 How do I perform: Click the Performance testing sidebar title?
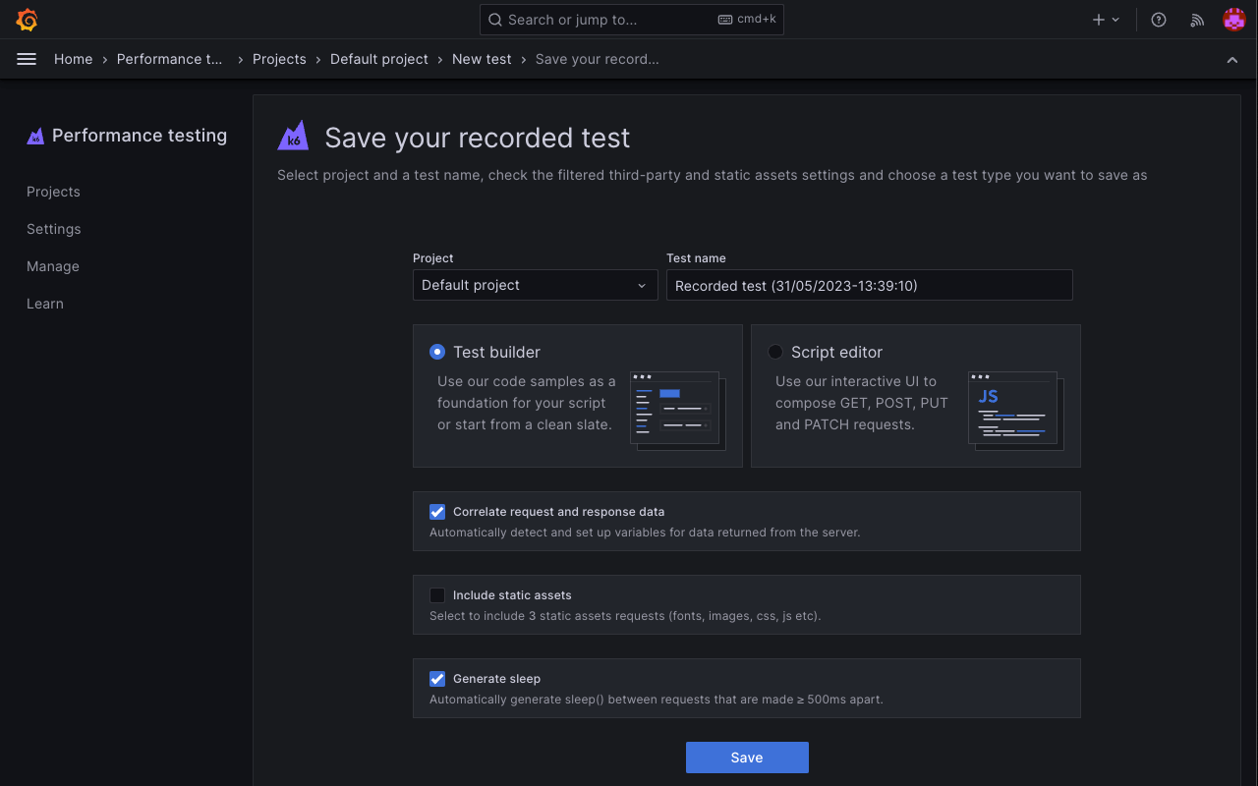click(140, 136)
